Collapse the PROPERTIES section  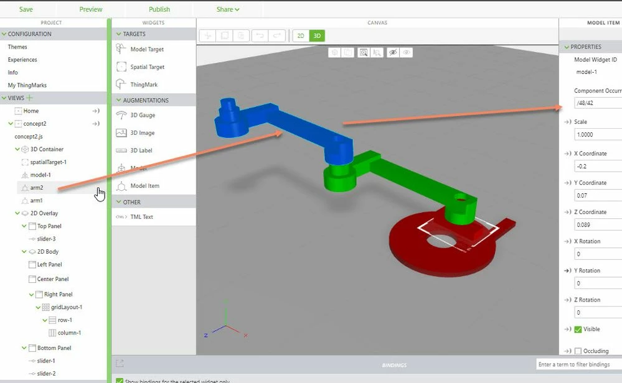[567, 47]
